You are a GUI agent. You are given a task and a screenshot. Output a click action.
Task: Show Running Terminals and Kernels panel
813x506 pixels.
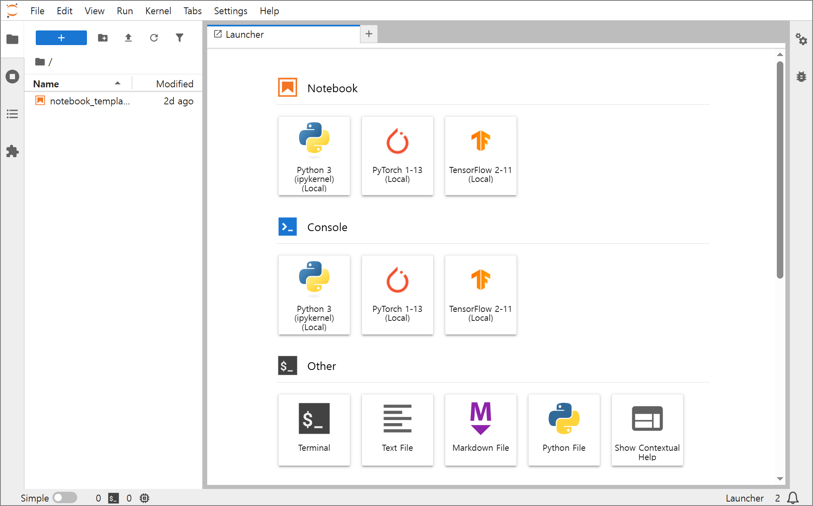click(x=12, y=77)
